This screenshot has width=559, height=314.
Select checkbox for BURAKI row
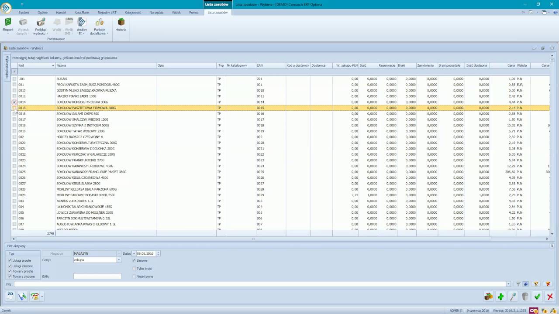(14, 79)
